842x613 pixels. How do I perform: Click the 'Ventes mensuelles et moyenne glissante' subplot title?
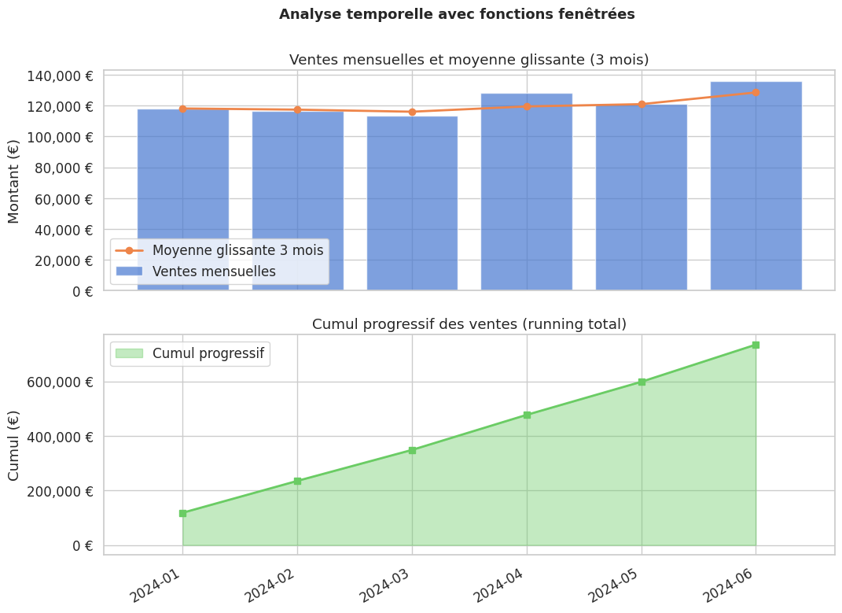469,60
